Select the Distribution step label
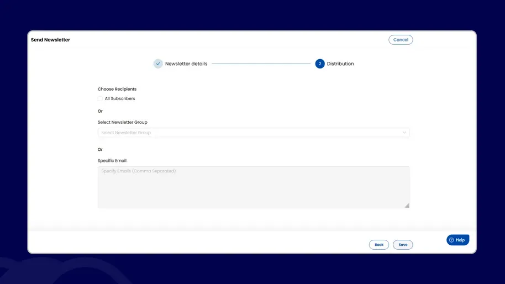 coord(340,64)
